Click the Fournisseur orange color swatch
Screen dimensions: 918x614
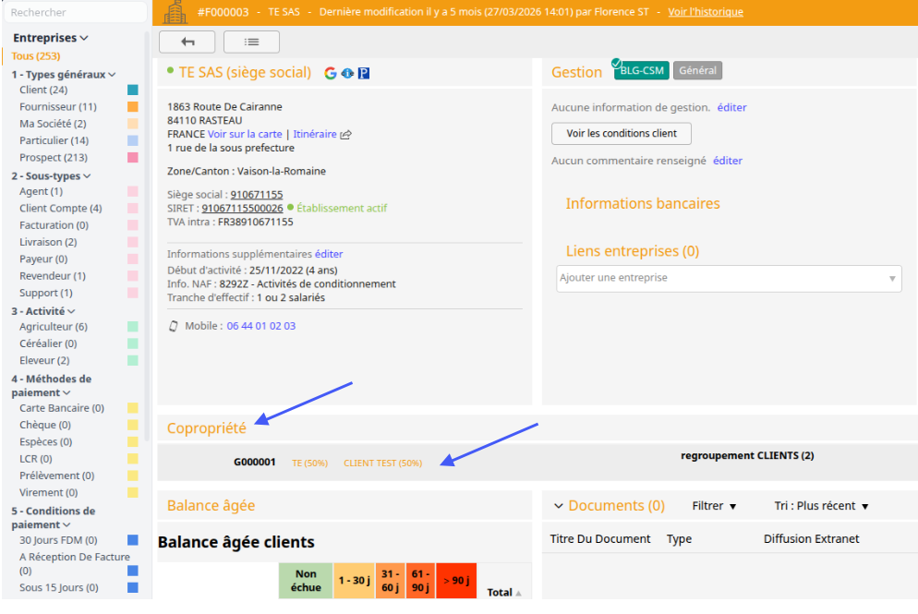point(133,106)
